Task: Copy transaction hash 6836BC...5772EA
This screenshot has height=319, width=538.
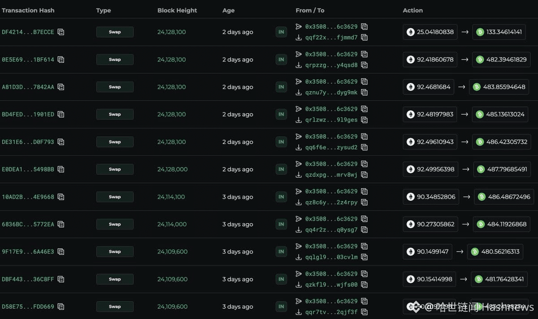Action: tap(61, 224)
